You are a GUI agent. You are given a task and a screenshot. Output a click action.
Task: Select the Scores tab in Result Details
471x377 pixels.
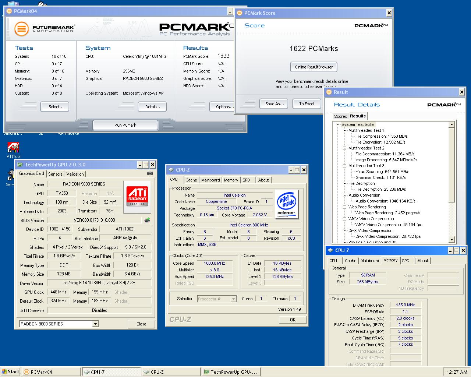340,116
